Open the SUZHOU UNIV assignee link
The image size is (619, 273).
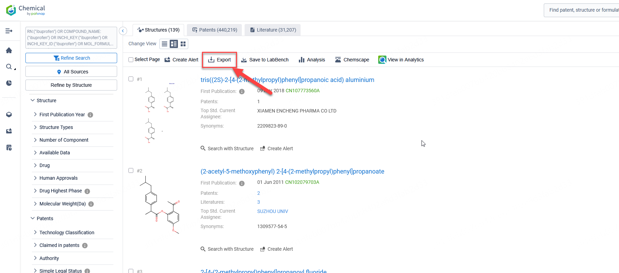272,211
